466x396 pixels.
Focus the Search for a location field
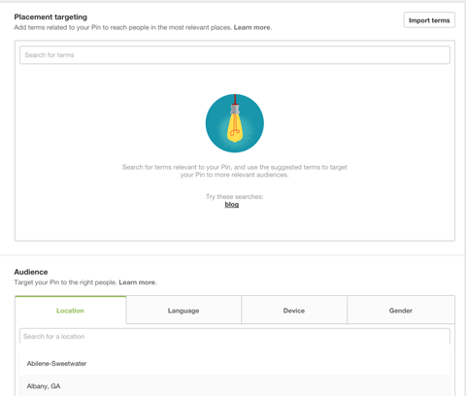pyautogui.click(x=235, y=337)
